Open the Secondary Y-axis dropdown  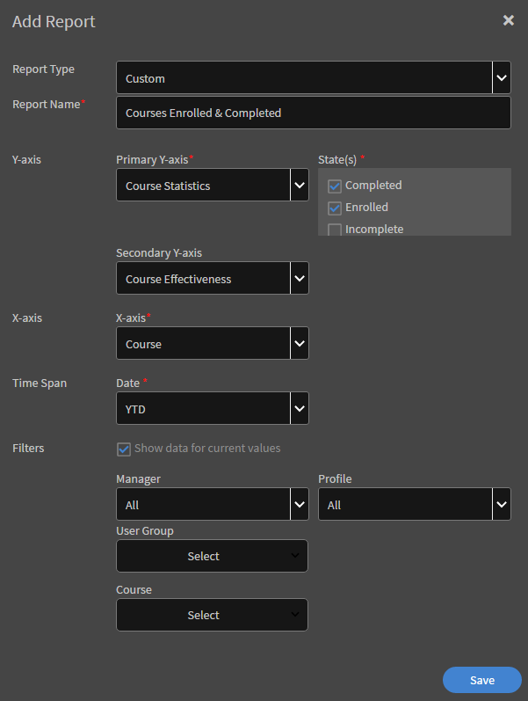click(x=300, y=279)
